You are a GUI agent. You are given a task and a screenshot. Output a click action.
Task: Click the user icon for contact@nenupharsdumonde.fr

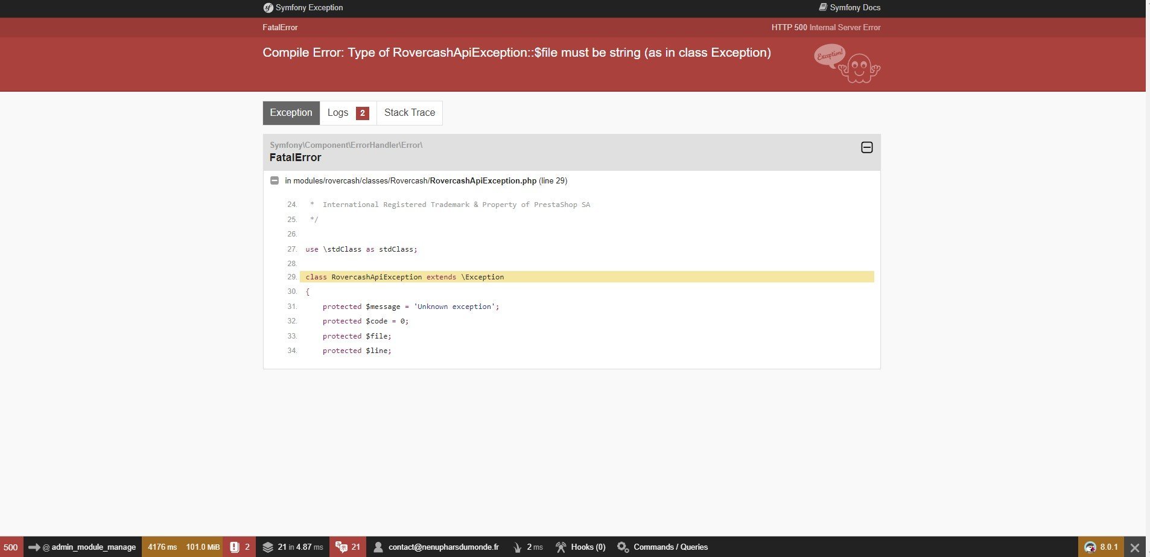[378, 547]
